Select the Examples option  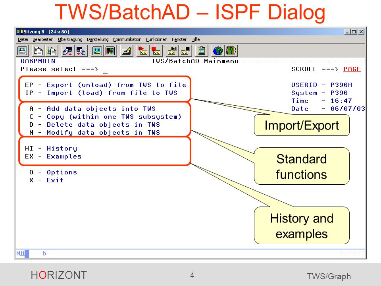[64, 157]
